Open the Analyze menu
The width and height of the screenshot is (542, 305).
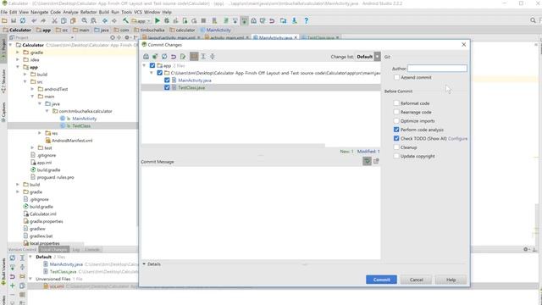(70, 12)
